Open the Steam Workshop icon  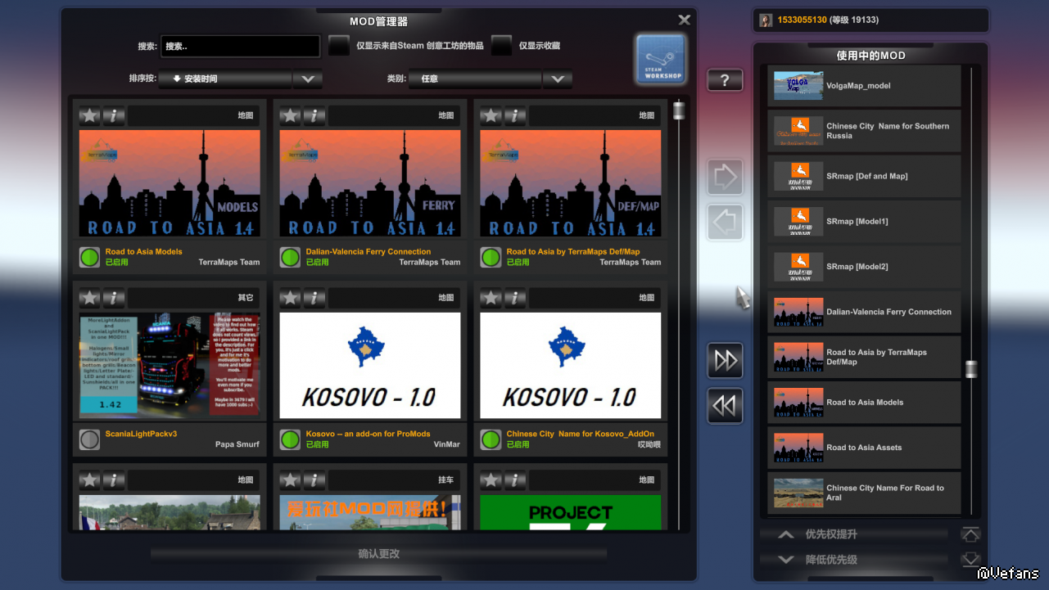[660, 59]
